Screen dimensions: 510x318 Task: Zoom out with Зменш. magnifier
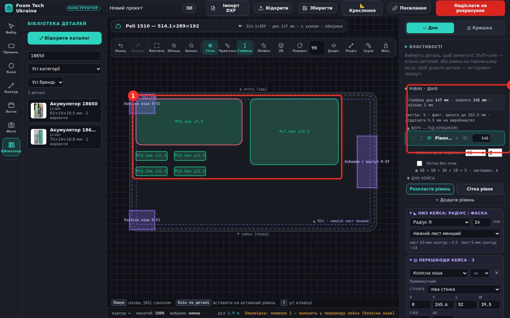pyautogui.click(x=191, y=48)
